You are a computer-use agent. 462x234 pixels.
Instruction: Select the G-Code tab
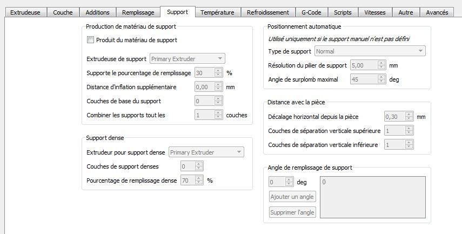(x=311, y=12)
